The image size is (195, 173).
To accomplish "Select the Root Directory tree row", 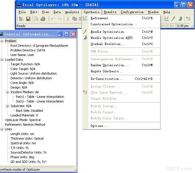I will tap(39, 46).
